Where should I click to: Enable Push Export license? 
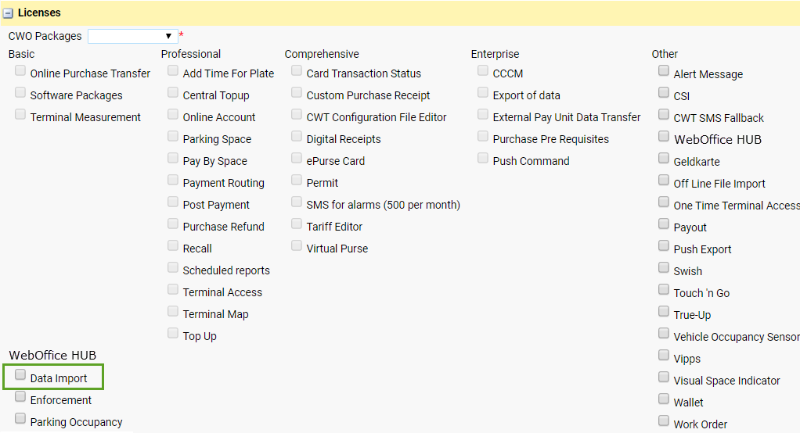click(x=663, y=245)
